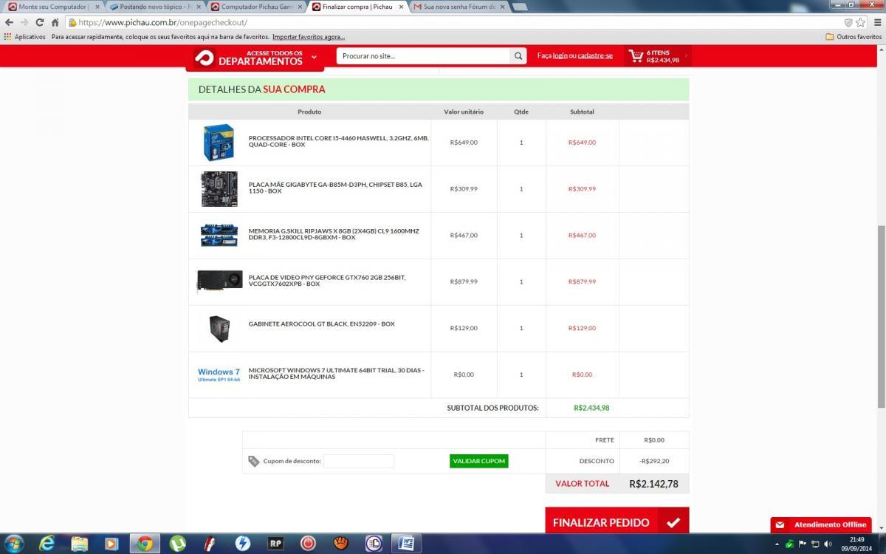
Task: Click the Pichau logo icon in the red header
Action: [205, 58]
